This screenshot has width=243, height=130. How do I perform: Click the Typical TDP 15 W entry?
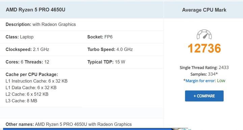click(106, 62)
